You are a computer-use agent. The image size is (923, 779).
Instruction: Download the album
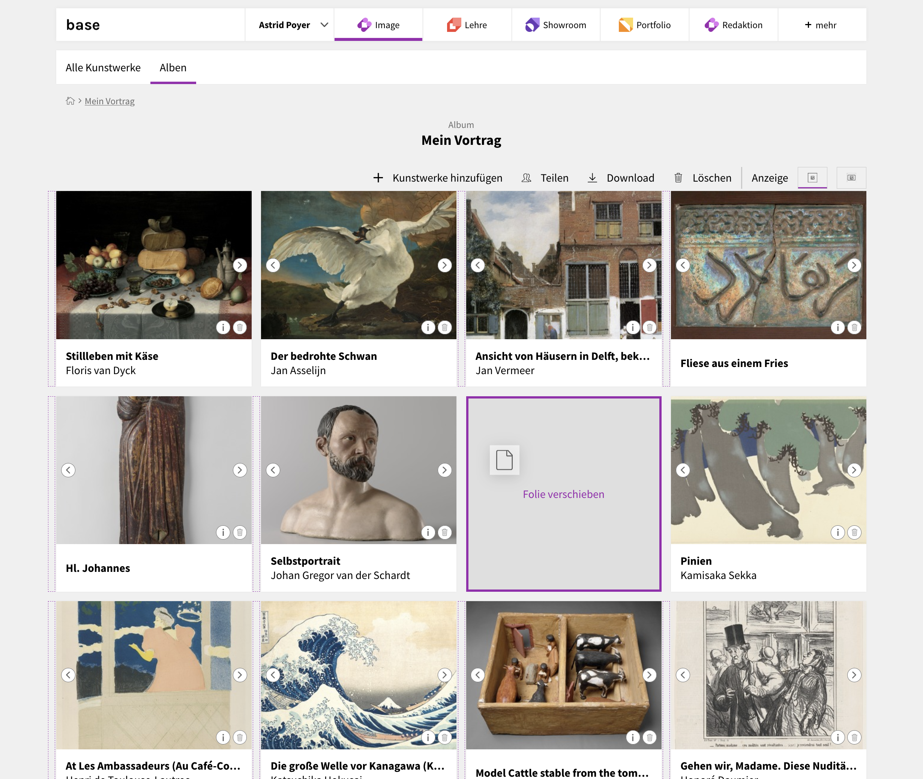621,177
